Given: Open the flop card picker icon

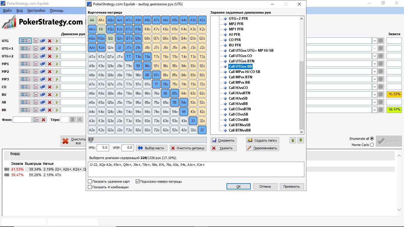Looking at the screenshot, I should (35, 120).
